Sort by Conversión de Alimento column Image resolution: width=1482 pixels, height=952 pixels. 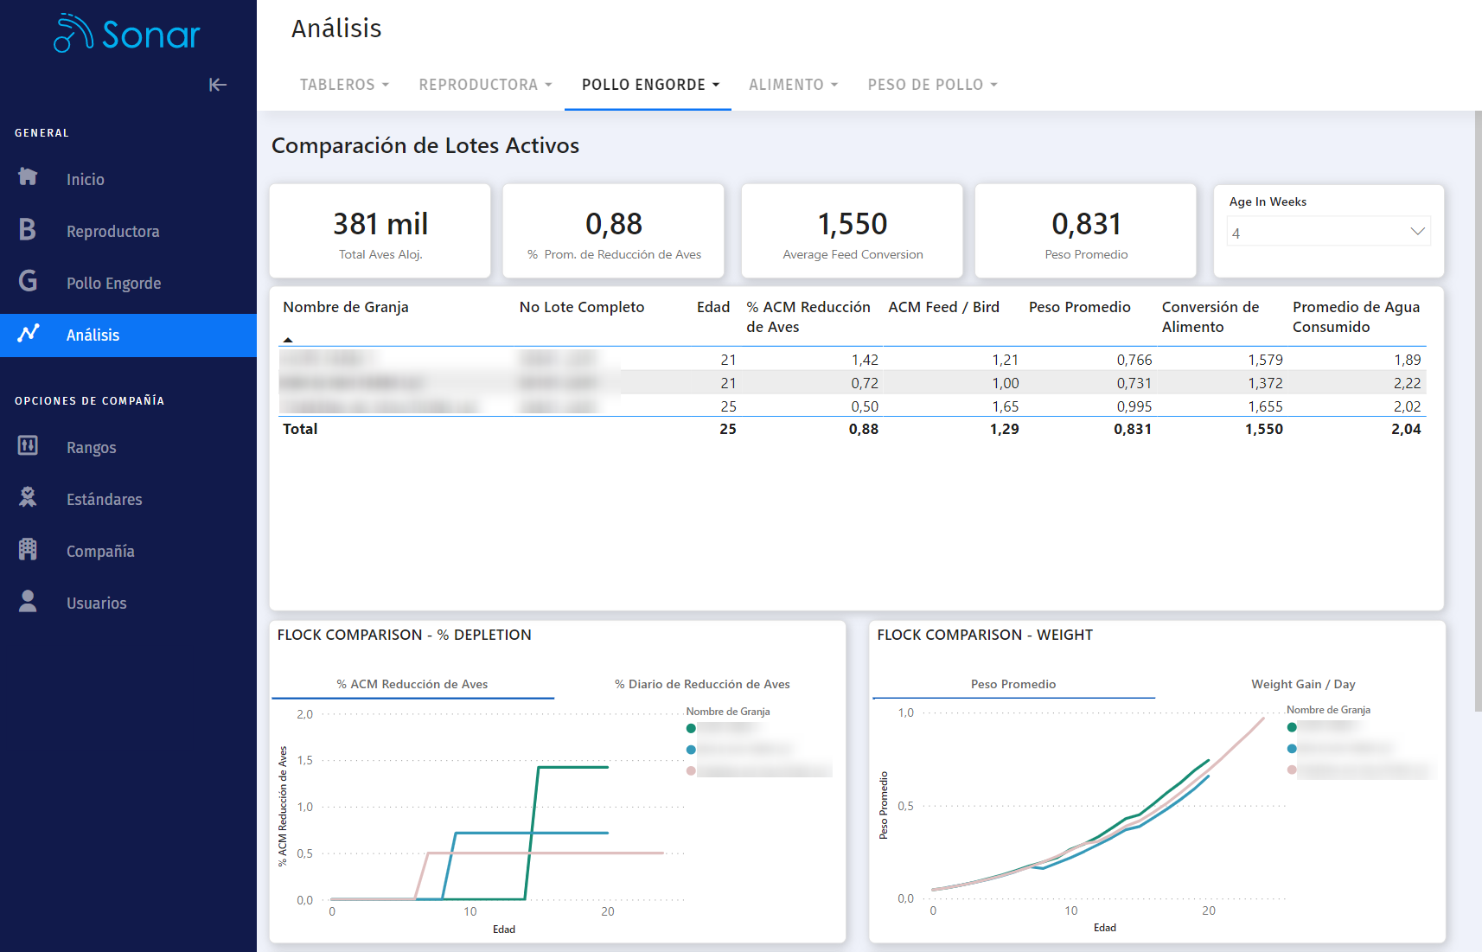click(1211, 316)
